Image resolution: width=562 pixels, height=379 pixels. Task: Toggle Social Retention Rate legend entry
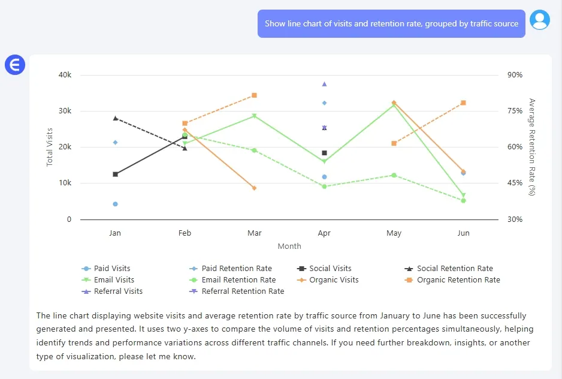(449, 269)
